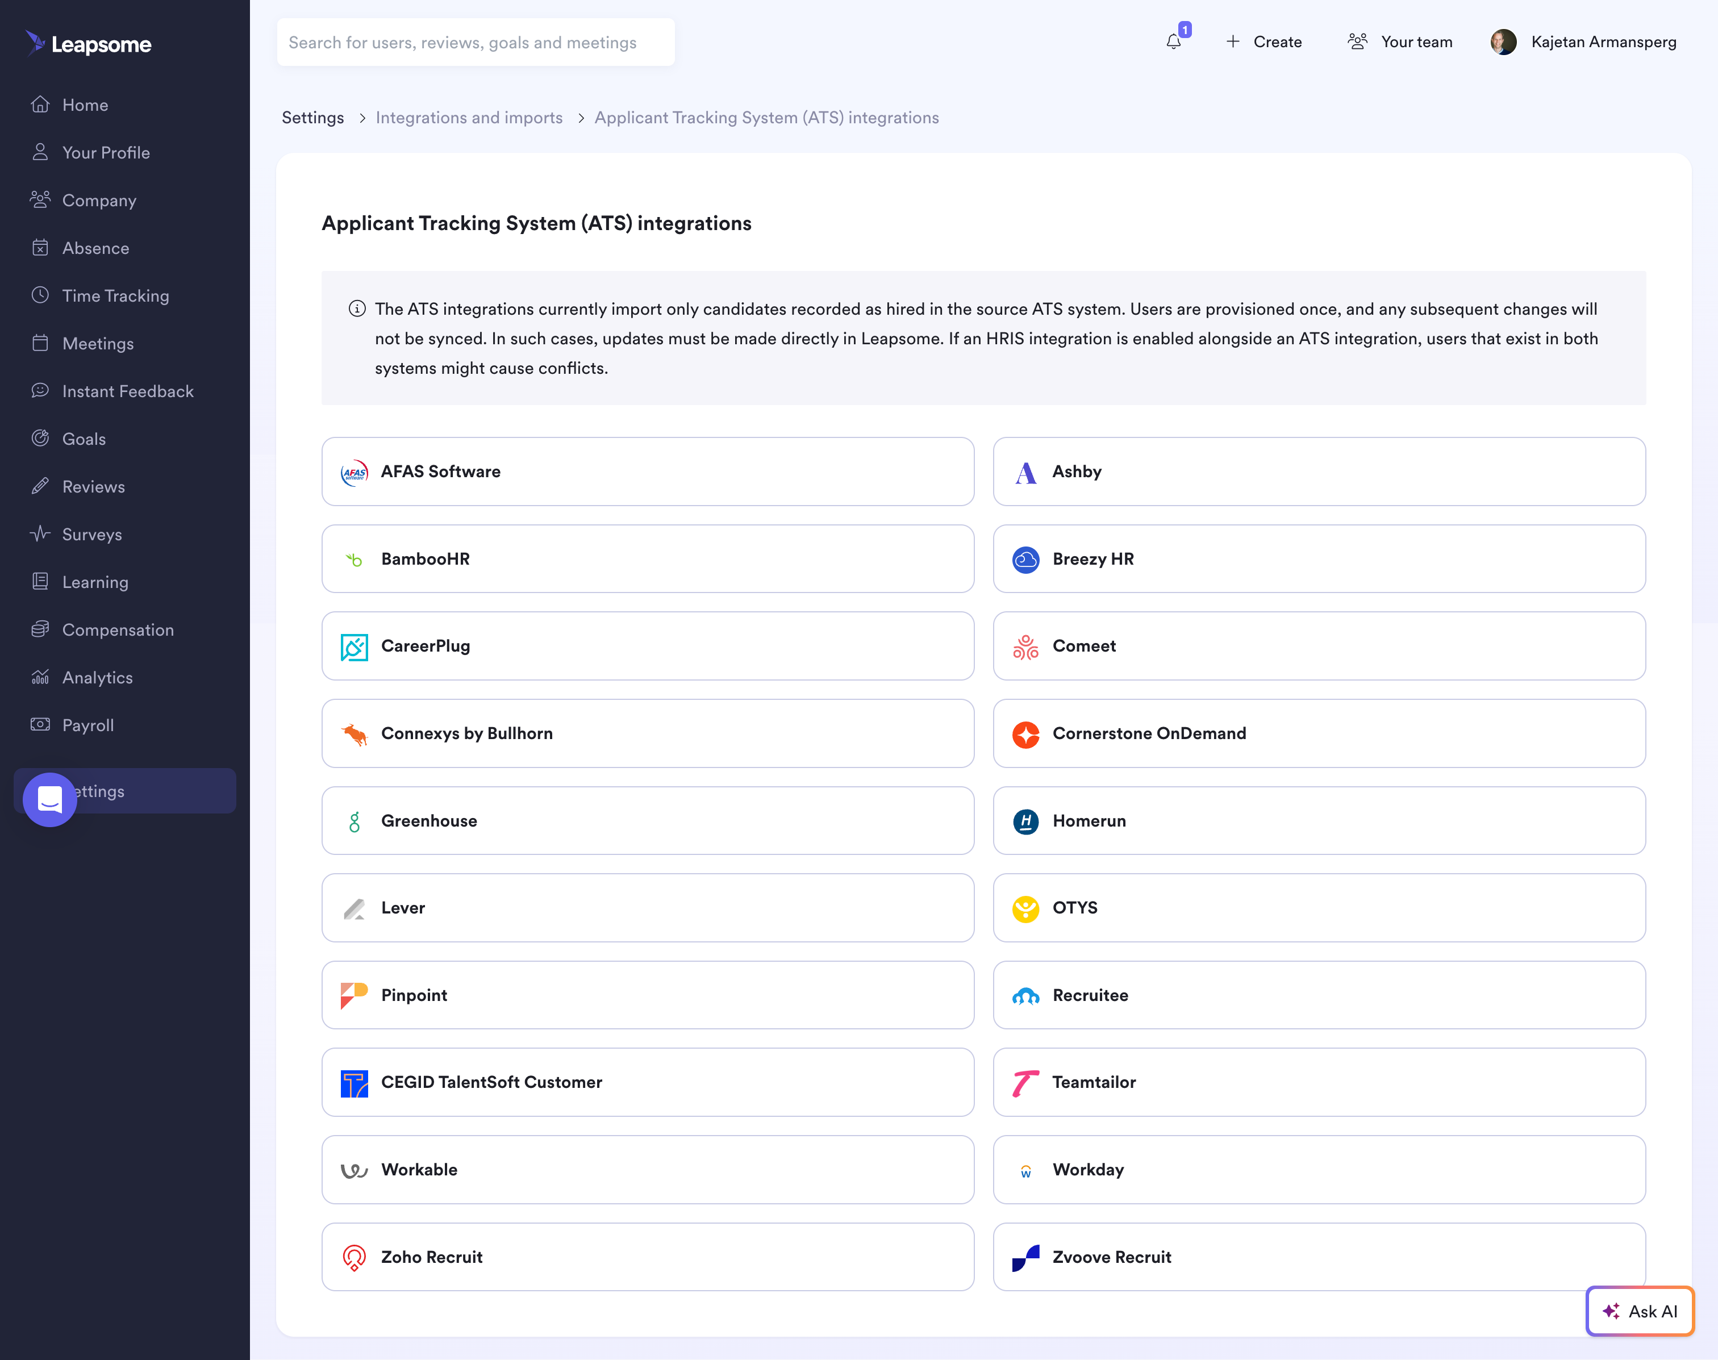Viewport: 1718px width, 1360px height.
Task: Focus the search field
Action: [x=476, y=42]
